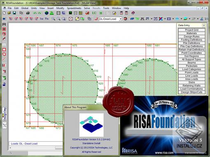Click the pink diamond icon in top toolbar
The image size is (210, 157).
coord(133,13)
